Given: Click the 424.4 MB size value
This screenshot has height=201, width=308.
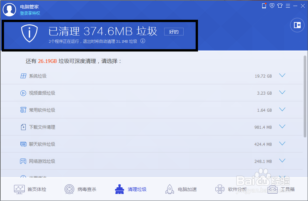Looking at the screenshot, I should [263, 144].
